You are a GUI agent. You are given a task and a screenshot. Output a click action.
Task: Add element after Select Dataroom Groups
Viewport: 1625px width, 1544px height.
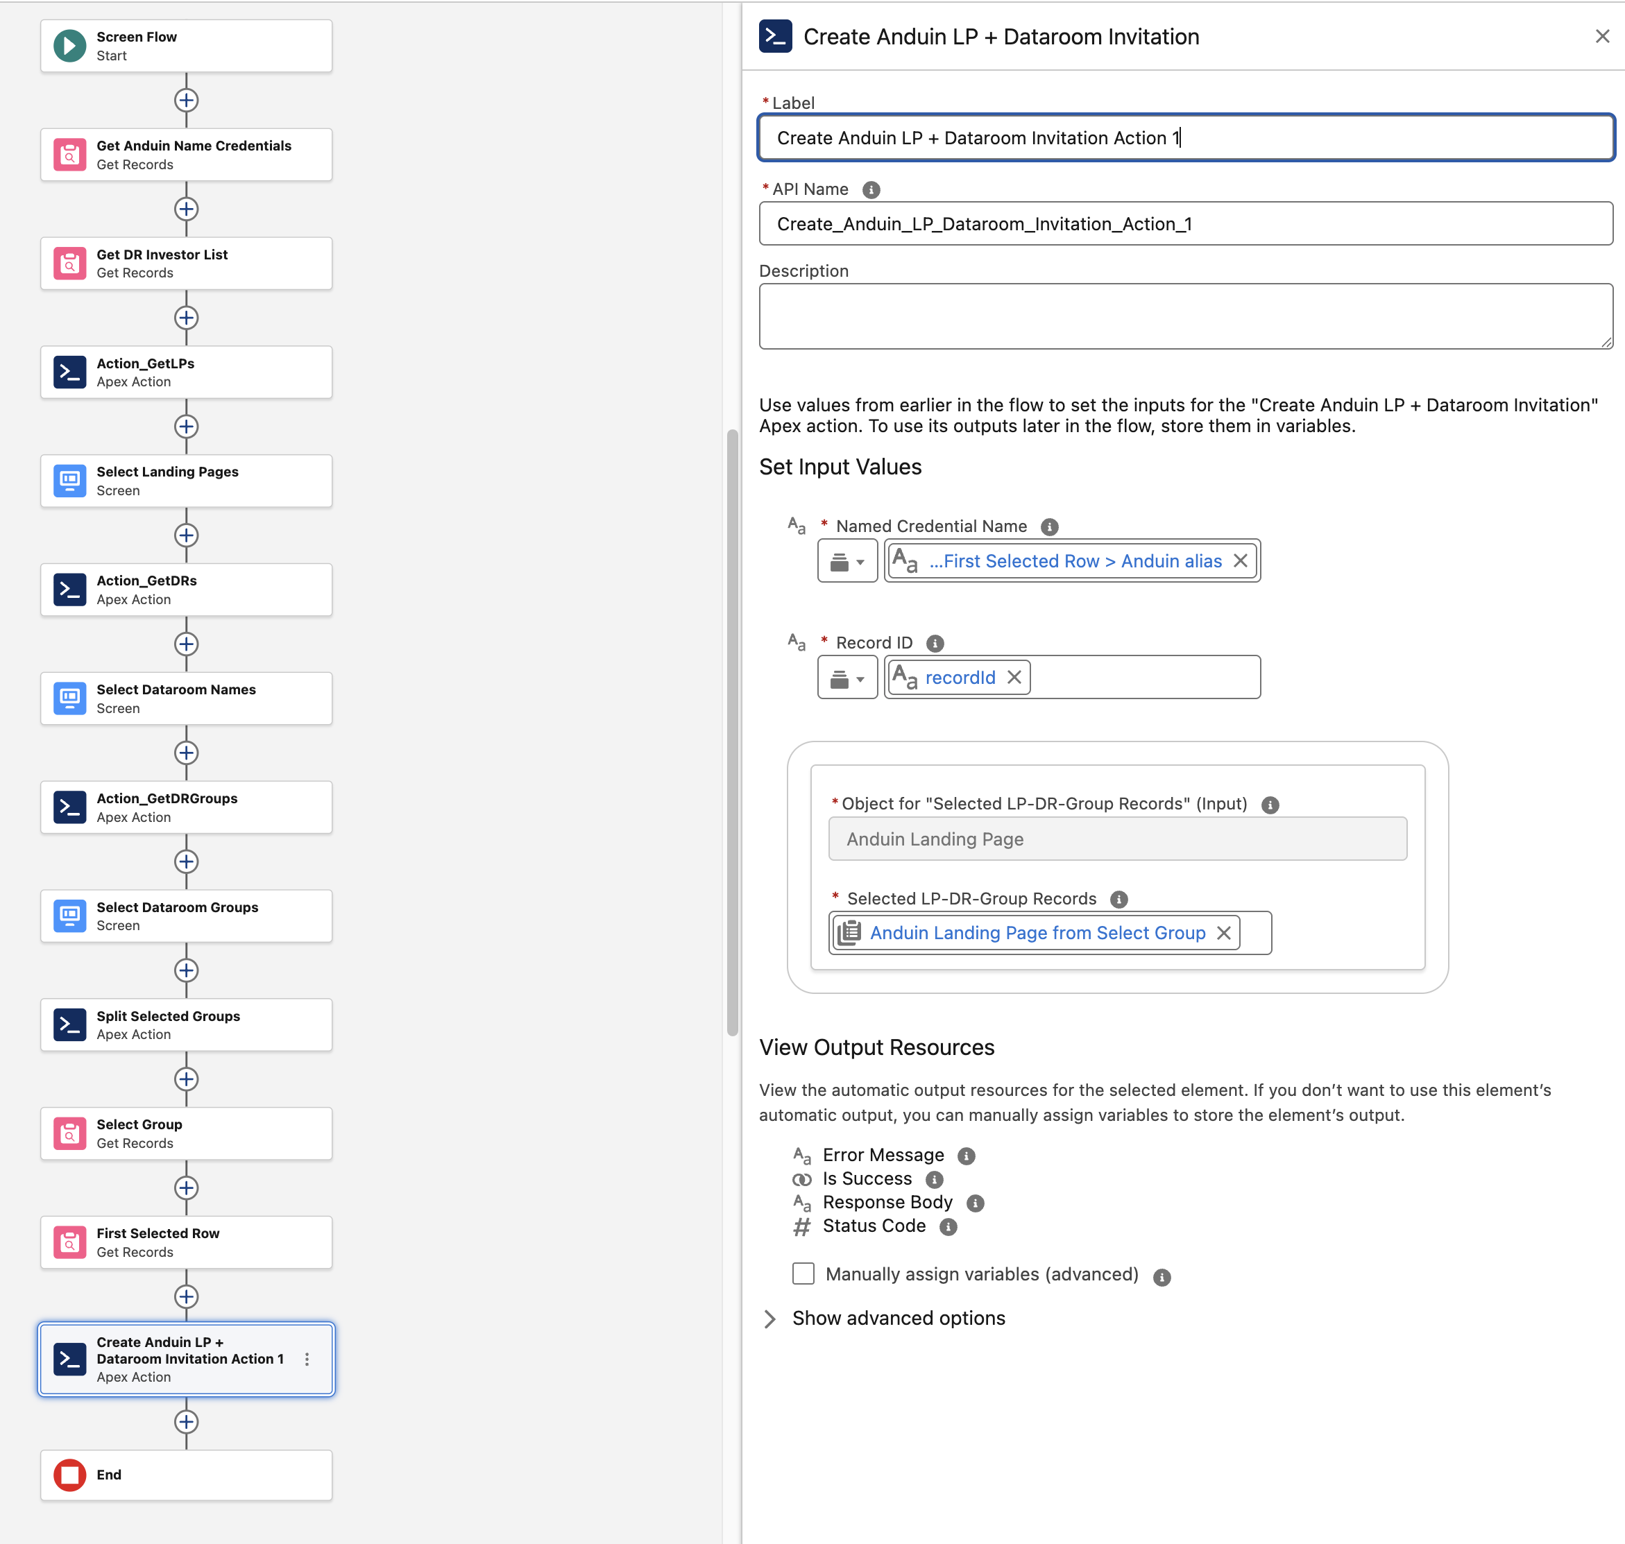186,970
